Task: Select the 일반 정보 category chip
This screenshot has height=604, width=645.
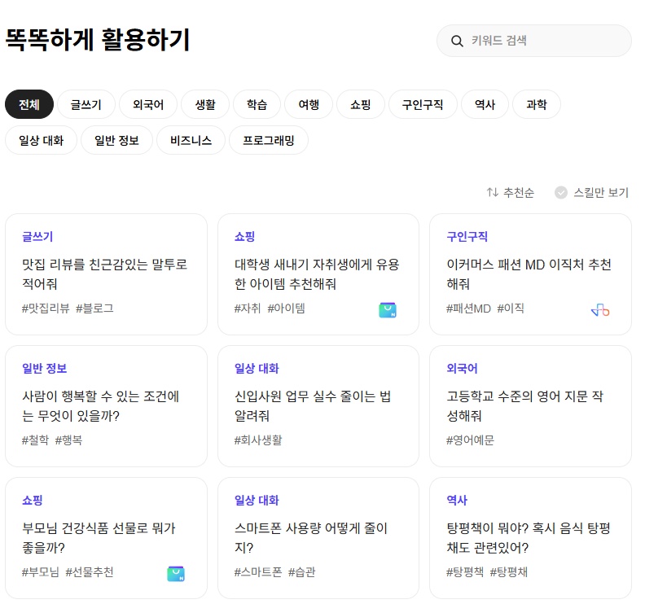Action: coord(116,140)
